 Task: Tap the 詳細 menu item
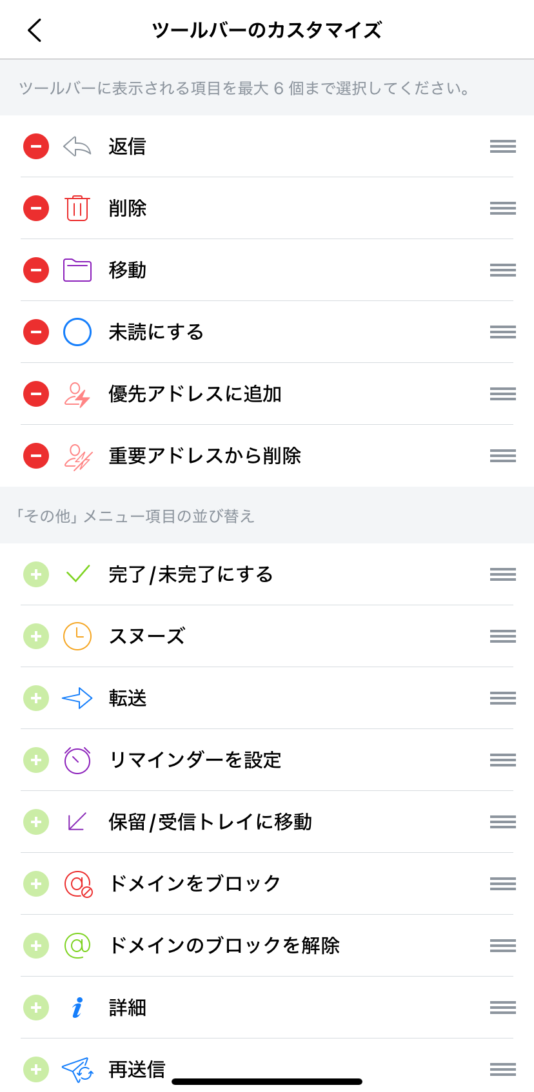click(128, 1008)
